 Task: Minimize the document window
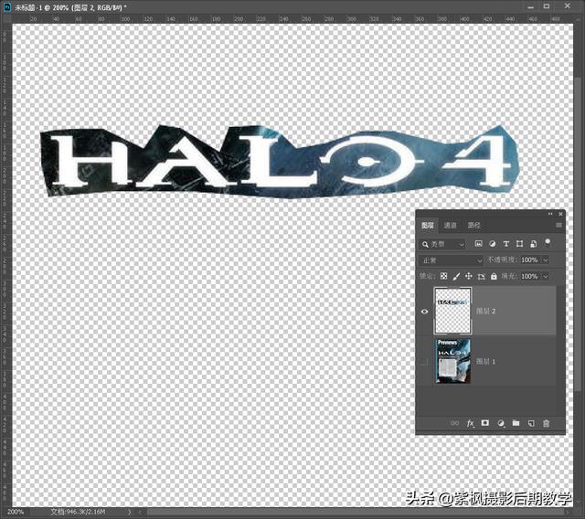point(531,6)
